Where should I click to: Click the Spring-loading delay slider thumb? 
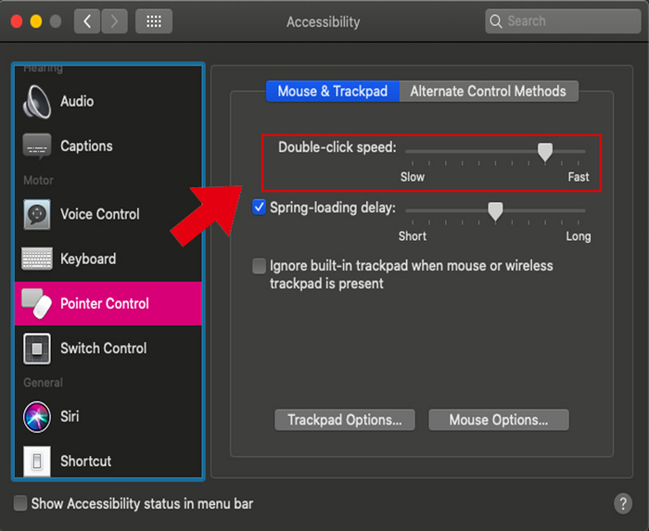click(x=495, y=211)
